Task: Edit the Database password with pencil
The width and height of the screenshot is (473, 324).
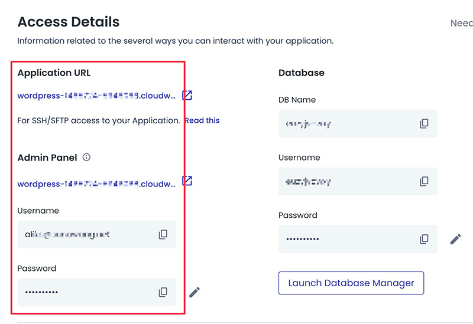Action: 455,239
